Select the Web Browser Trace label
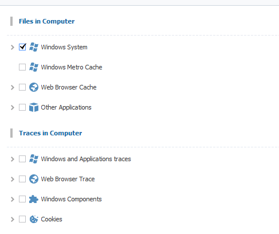 (x=68, y=179)
